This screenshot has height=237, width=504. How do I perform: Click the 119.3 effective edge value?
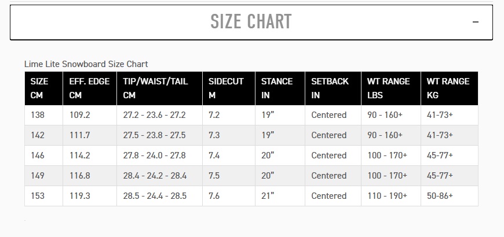point(79,196)
